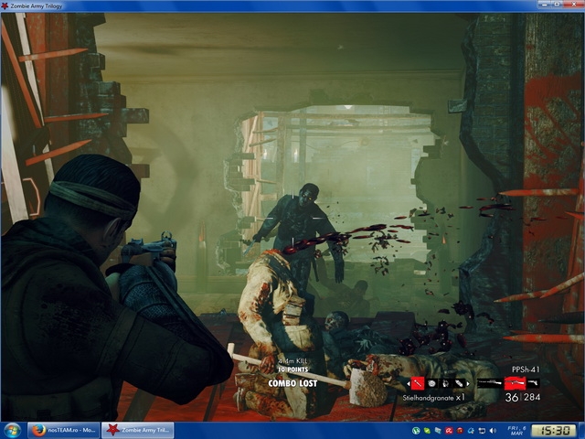
Task: Click the aiming crosshair over the zombie
Action: [293, 218]
